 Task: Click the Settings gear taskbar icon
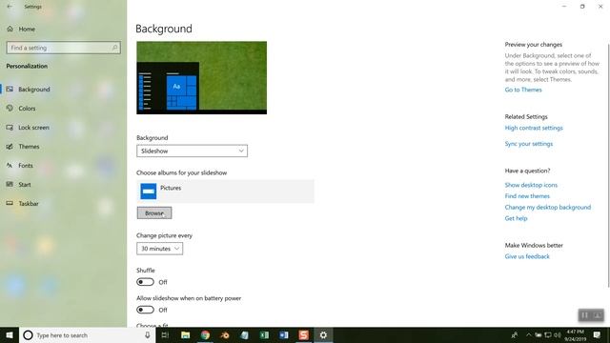coord(323,335)
